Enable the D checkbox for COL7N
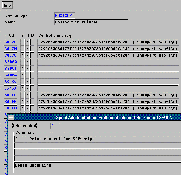 (32, 49)
